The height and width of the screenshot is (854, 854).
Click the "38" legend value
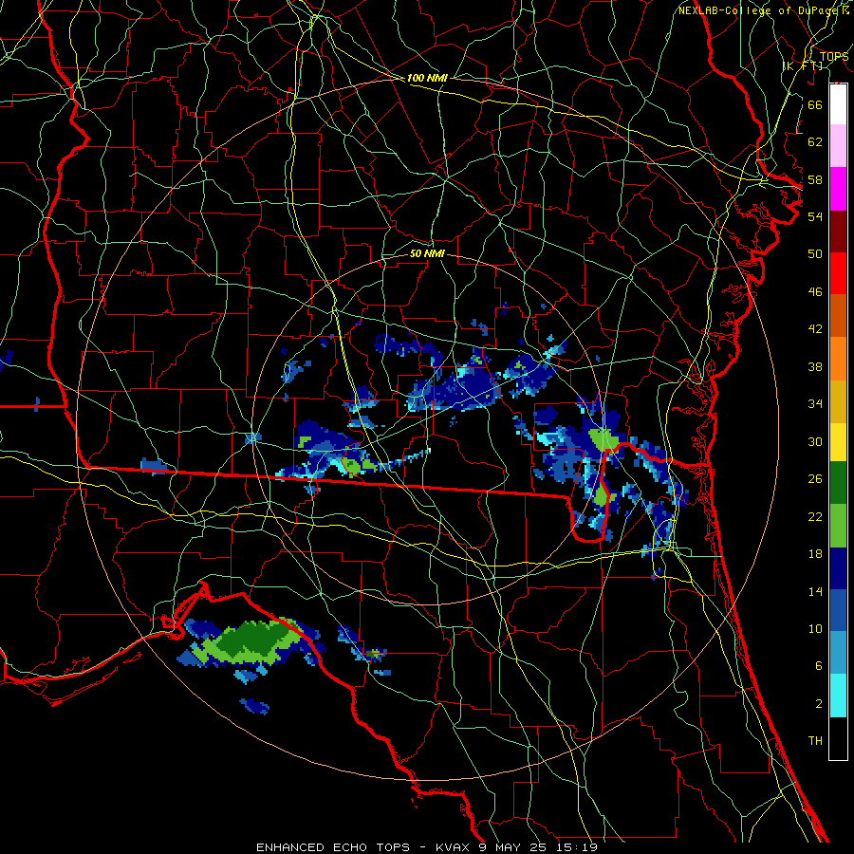[815, 366]
